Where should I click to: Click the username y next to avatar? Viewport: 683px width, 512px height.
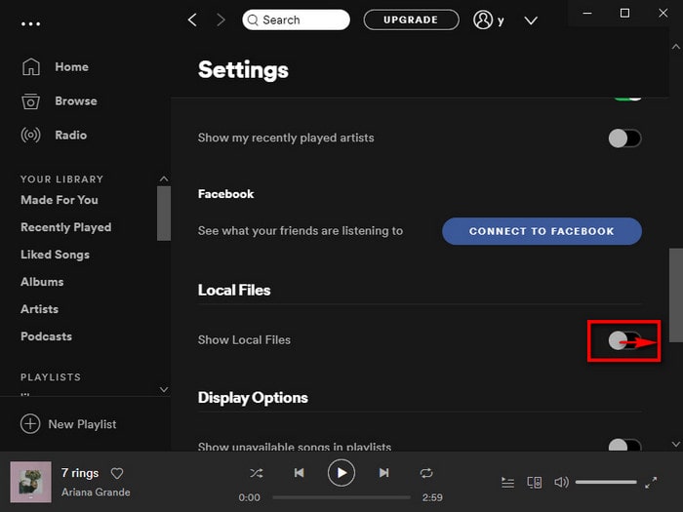coord(501,20)
